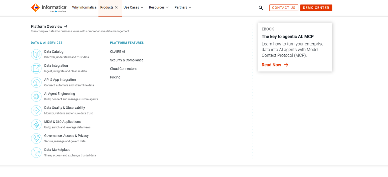The image size is (388, 177).
Task: Open the CLAIRE AI link
Action: click(x=117, y=52)
